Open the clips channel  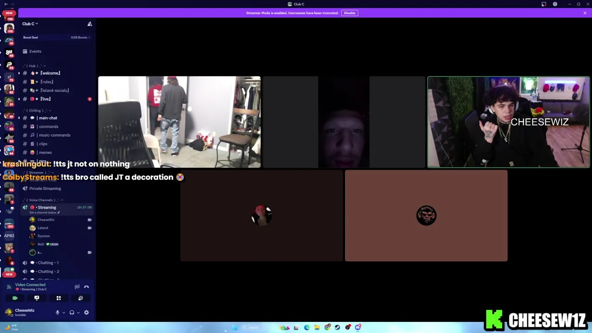pos(43,144)
